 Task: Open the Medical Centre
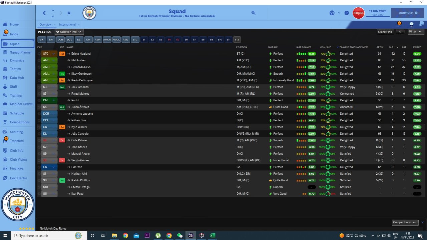tap(21, 104)
